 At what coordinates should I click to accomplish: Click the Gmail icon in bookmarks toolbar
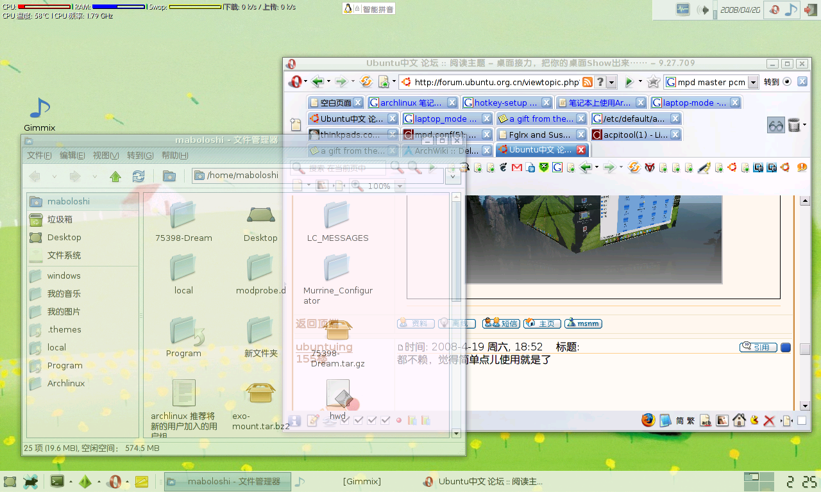pyautogui.click(x=517, y=168)
